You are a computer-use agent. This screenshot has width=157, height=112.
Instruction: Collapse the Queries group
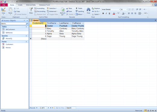click(x=26, y=36)
